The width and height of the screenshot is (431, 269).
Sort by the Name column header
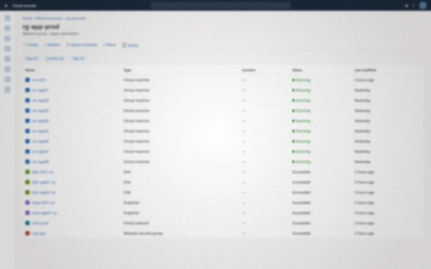pos(30,70)
